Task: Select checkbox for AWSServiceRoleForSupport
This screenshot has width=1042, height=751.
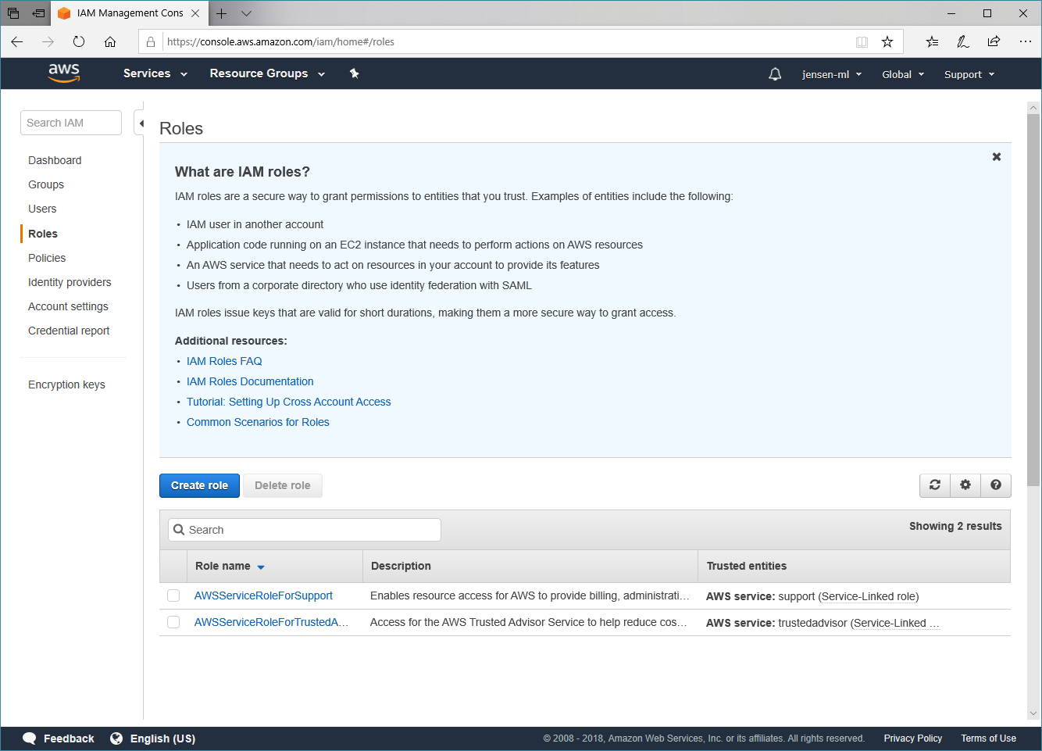Action: coord(173,596)
